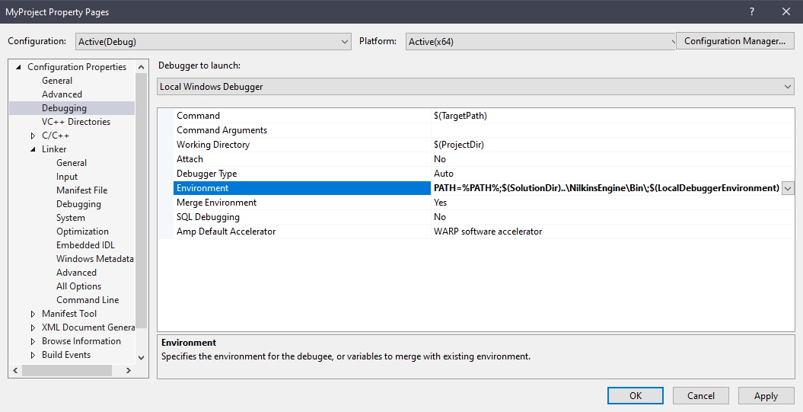This screenshot has height=412, width=803.
Task: Open Configuration Manager
Action: [735, 41]
